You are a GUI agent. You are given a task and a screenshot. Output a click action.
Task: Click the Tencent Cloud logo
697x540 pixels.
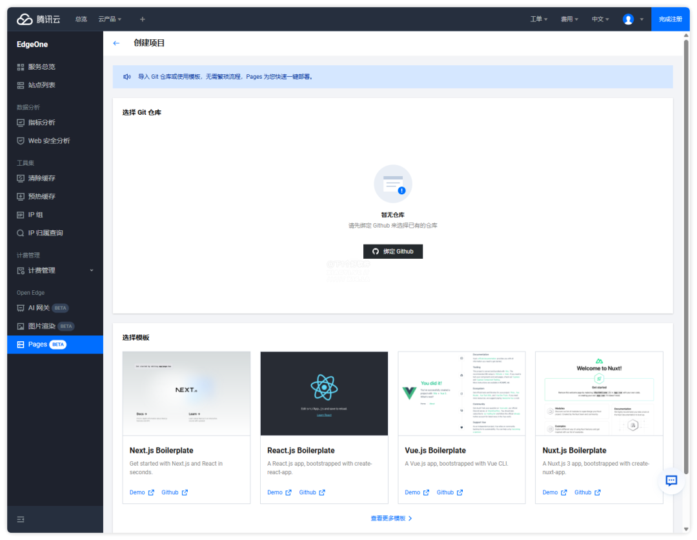click(x=38, y=19)
